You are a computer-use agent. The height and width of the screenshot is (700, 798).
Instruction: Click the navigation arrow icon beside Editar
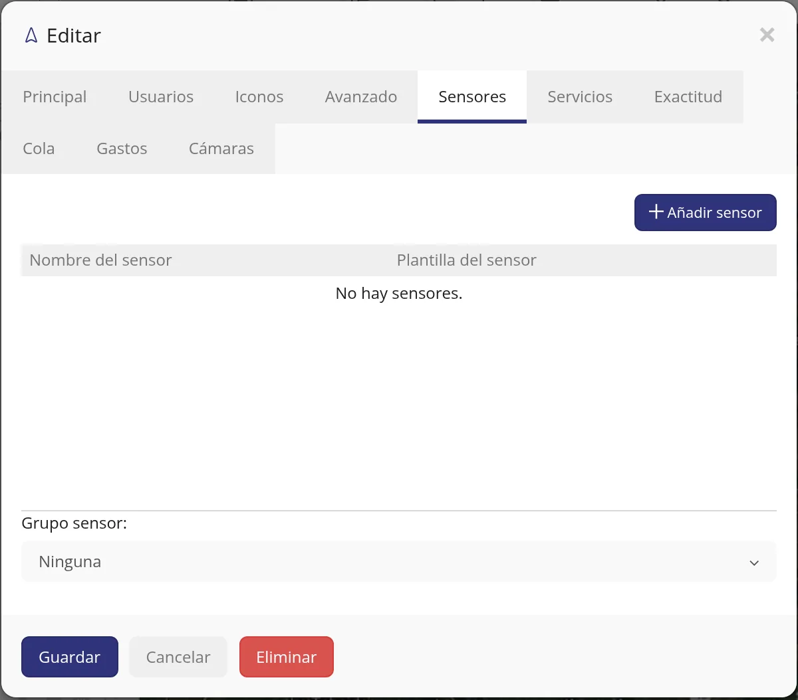[x=31, y=35]
